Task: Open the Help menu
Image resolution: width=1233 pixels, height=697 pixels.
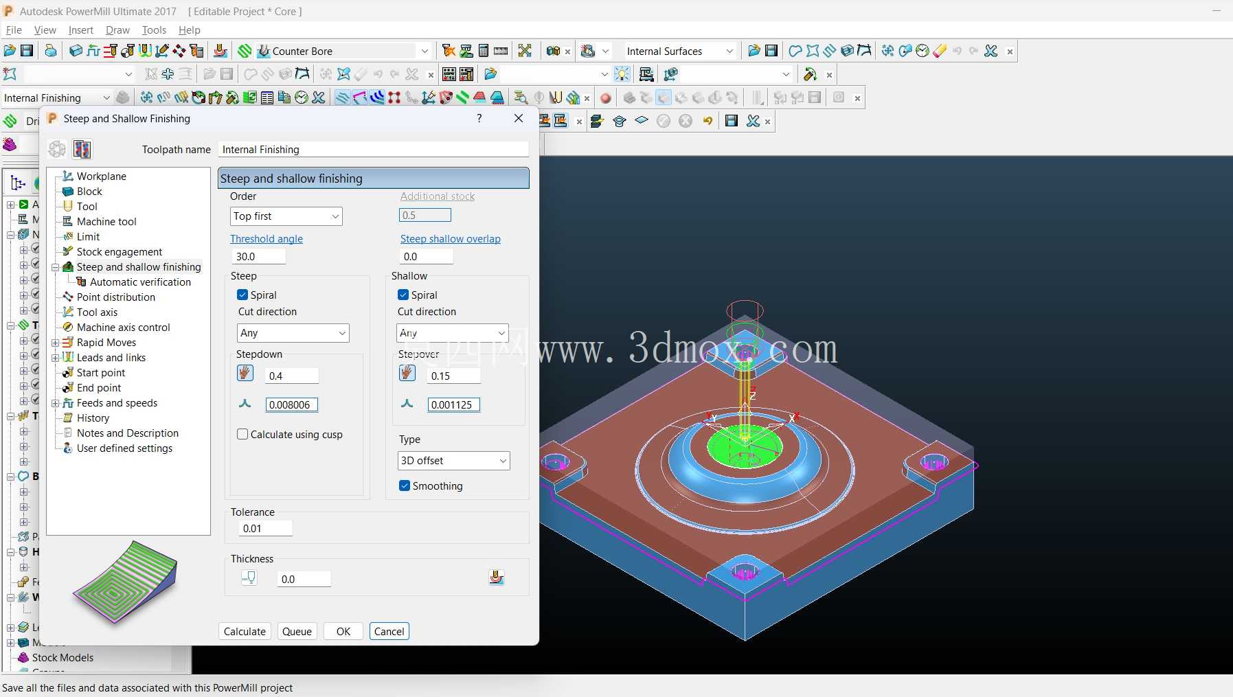Action: [x=190, y=30]
